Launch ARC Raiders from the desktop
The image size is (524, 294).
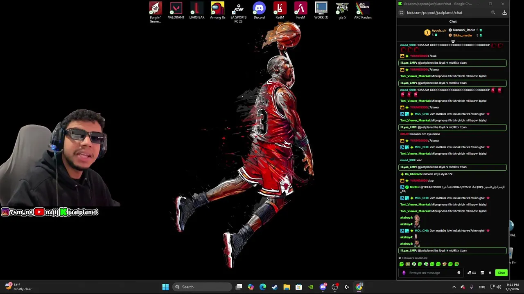(x=363, y=11)
